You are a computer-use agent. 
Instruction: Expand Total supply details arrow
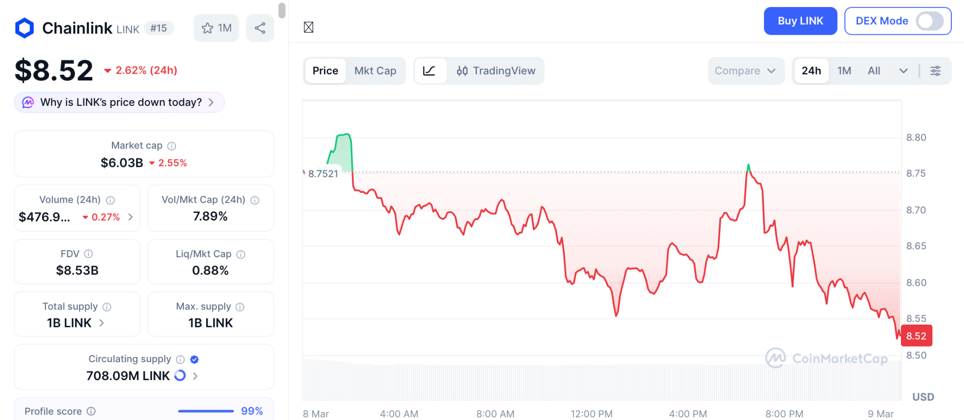click(102, 323)
